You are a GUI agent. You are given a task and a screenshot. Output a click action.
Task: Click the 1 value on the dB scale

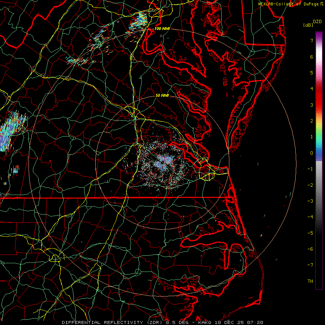(312, 137)
